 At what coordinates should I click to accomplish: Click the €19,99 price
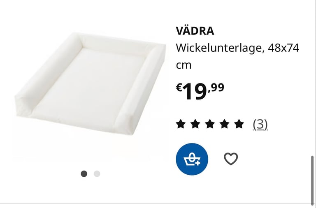click(200, 92)
